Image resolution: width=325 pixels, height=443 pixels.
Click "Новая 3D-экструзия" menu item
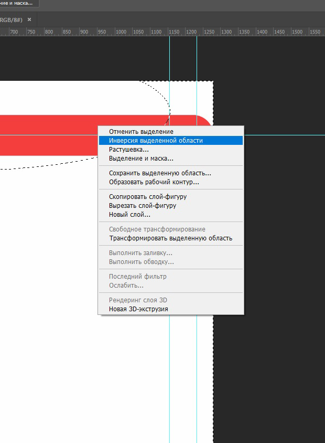pyautogui.click(x=138, y=309)
